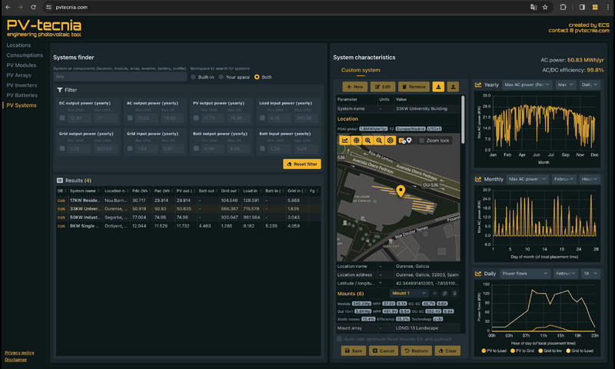Open the Mount 1 dropdown

(408, 294)
